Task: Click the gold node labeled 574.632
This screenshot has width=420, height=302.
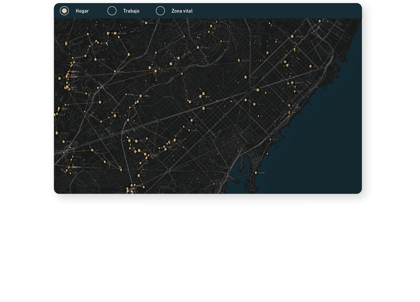Action: tap(156, 71)
